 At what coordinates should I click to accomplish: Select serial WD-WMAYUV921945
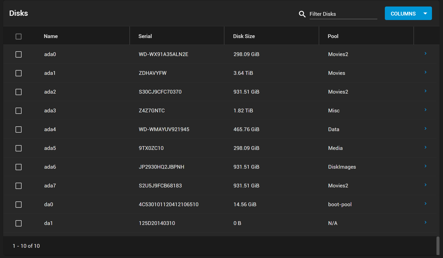[164, 129]
